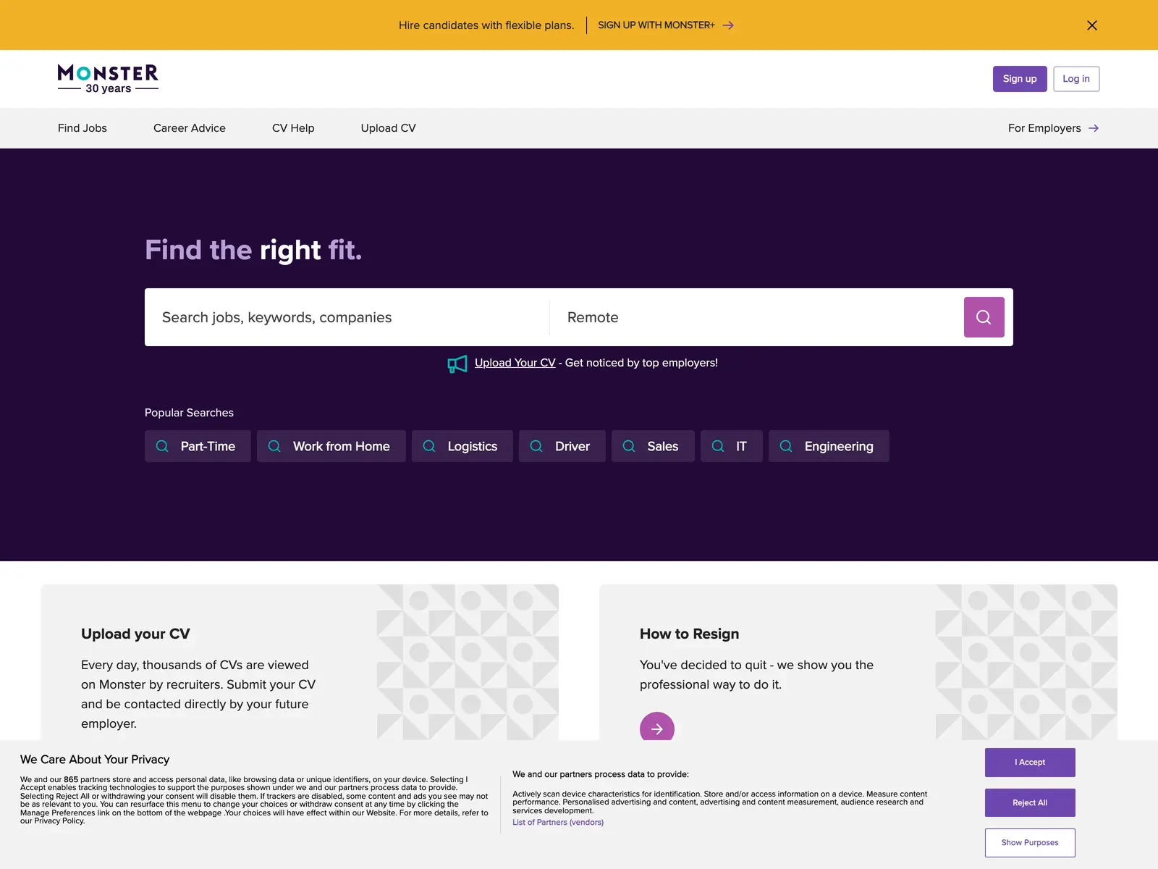1158x869 pixels.
Task: Click the search icon on Part-Time chip
Action: pos(162,446)
